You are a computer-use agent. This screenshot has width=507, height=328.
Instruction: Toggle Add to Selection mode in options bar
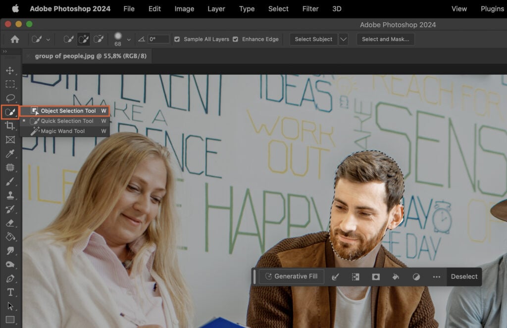coord(83,39)
